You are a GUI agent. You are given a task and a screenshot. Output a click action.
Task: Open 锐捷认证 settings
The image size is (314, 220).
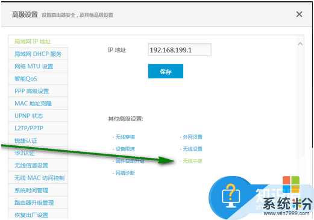tap(38, 140)
